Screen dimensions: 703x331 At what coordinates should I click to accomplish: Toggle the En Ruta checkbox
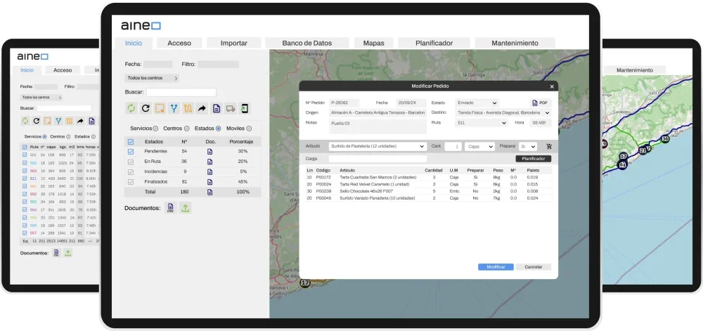pyautogui.click(x=131, y=162)
